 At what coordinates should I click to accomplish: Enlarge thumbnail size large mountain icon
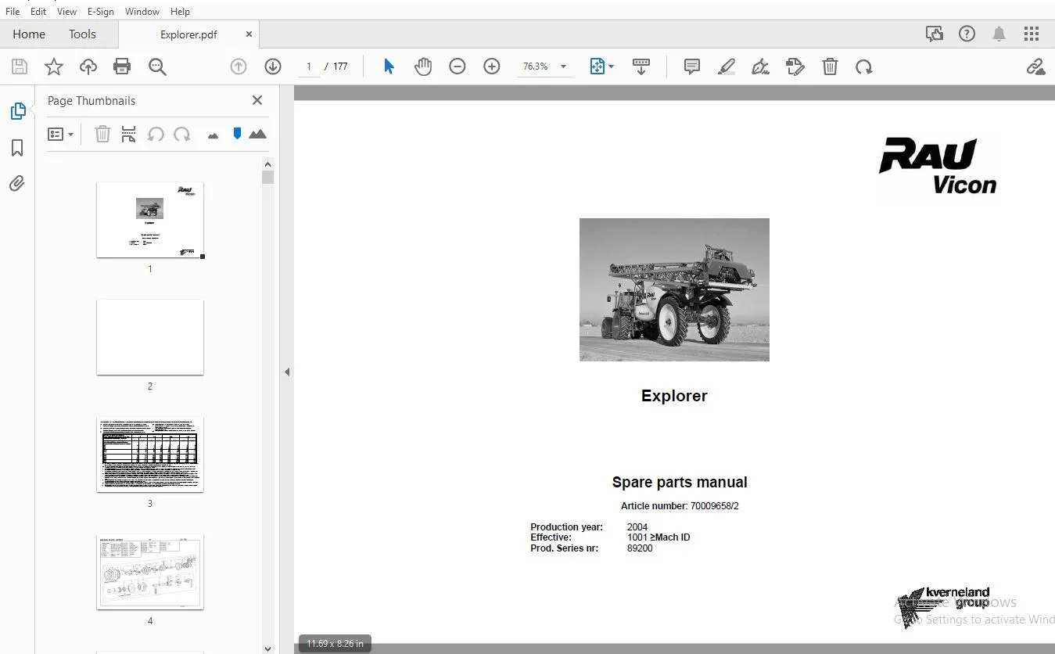click(x=257, y=134)
